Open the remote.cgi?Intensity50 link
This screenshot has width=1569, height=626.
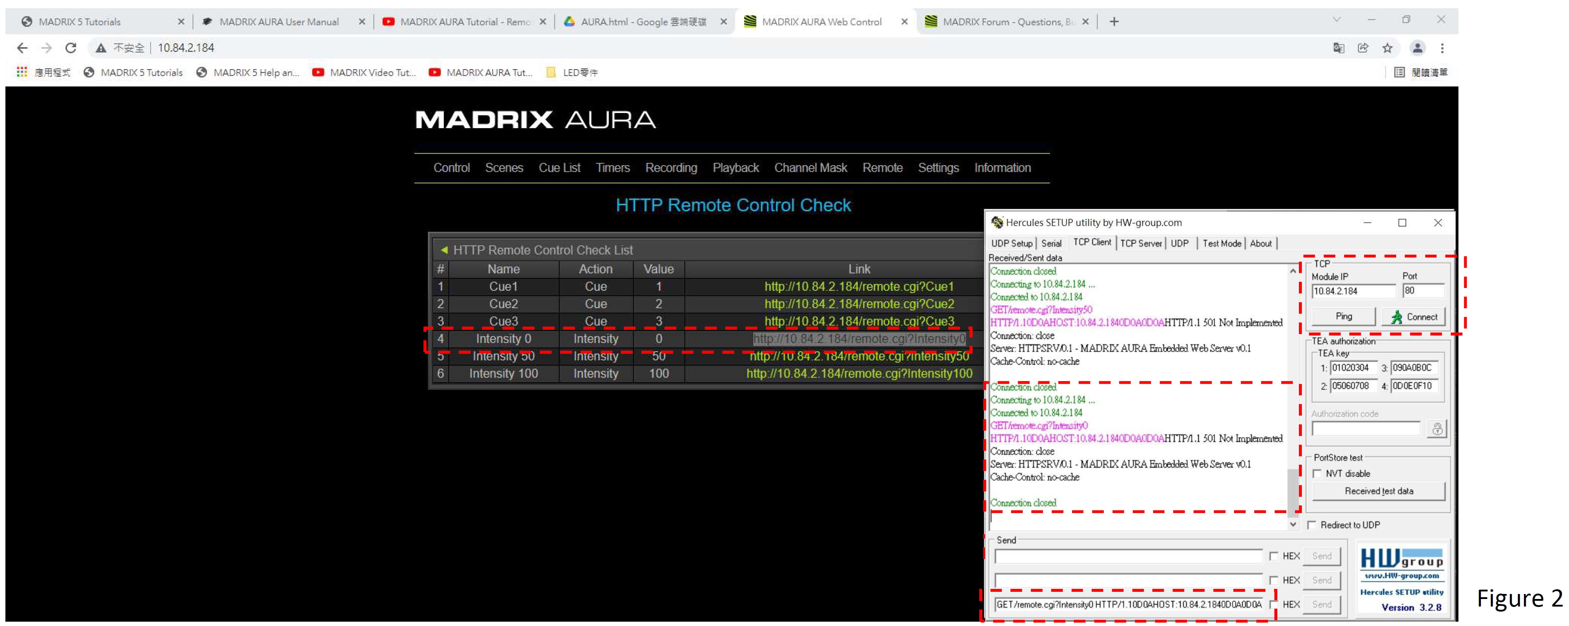859,356
